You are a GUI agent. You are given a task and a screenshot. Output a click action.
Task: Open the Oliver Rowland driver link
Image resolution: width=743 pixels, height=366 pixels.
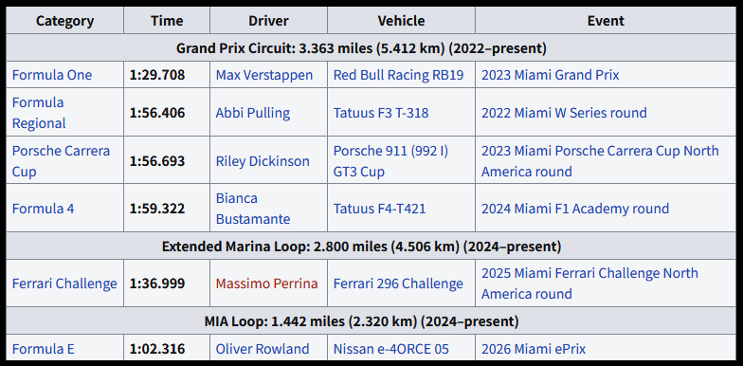[263, 349]
